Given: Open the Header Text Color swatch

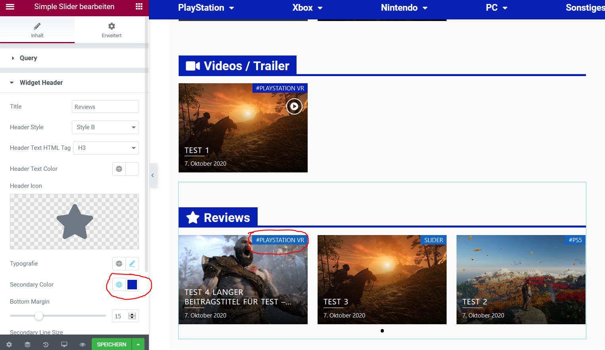Looking at the screenshot, I should point(132,169).
